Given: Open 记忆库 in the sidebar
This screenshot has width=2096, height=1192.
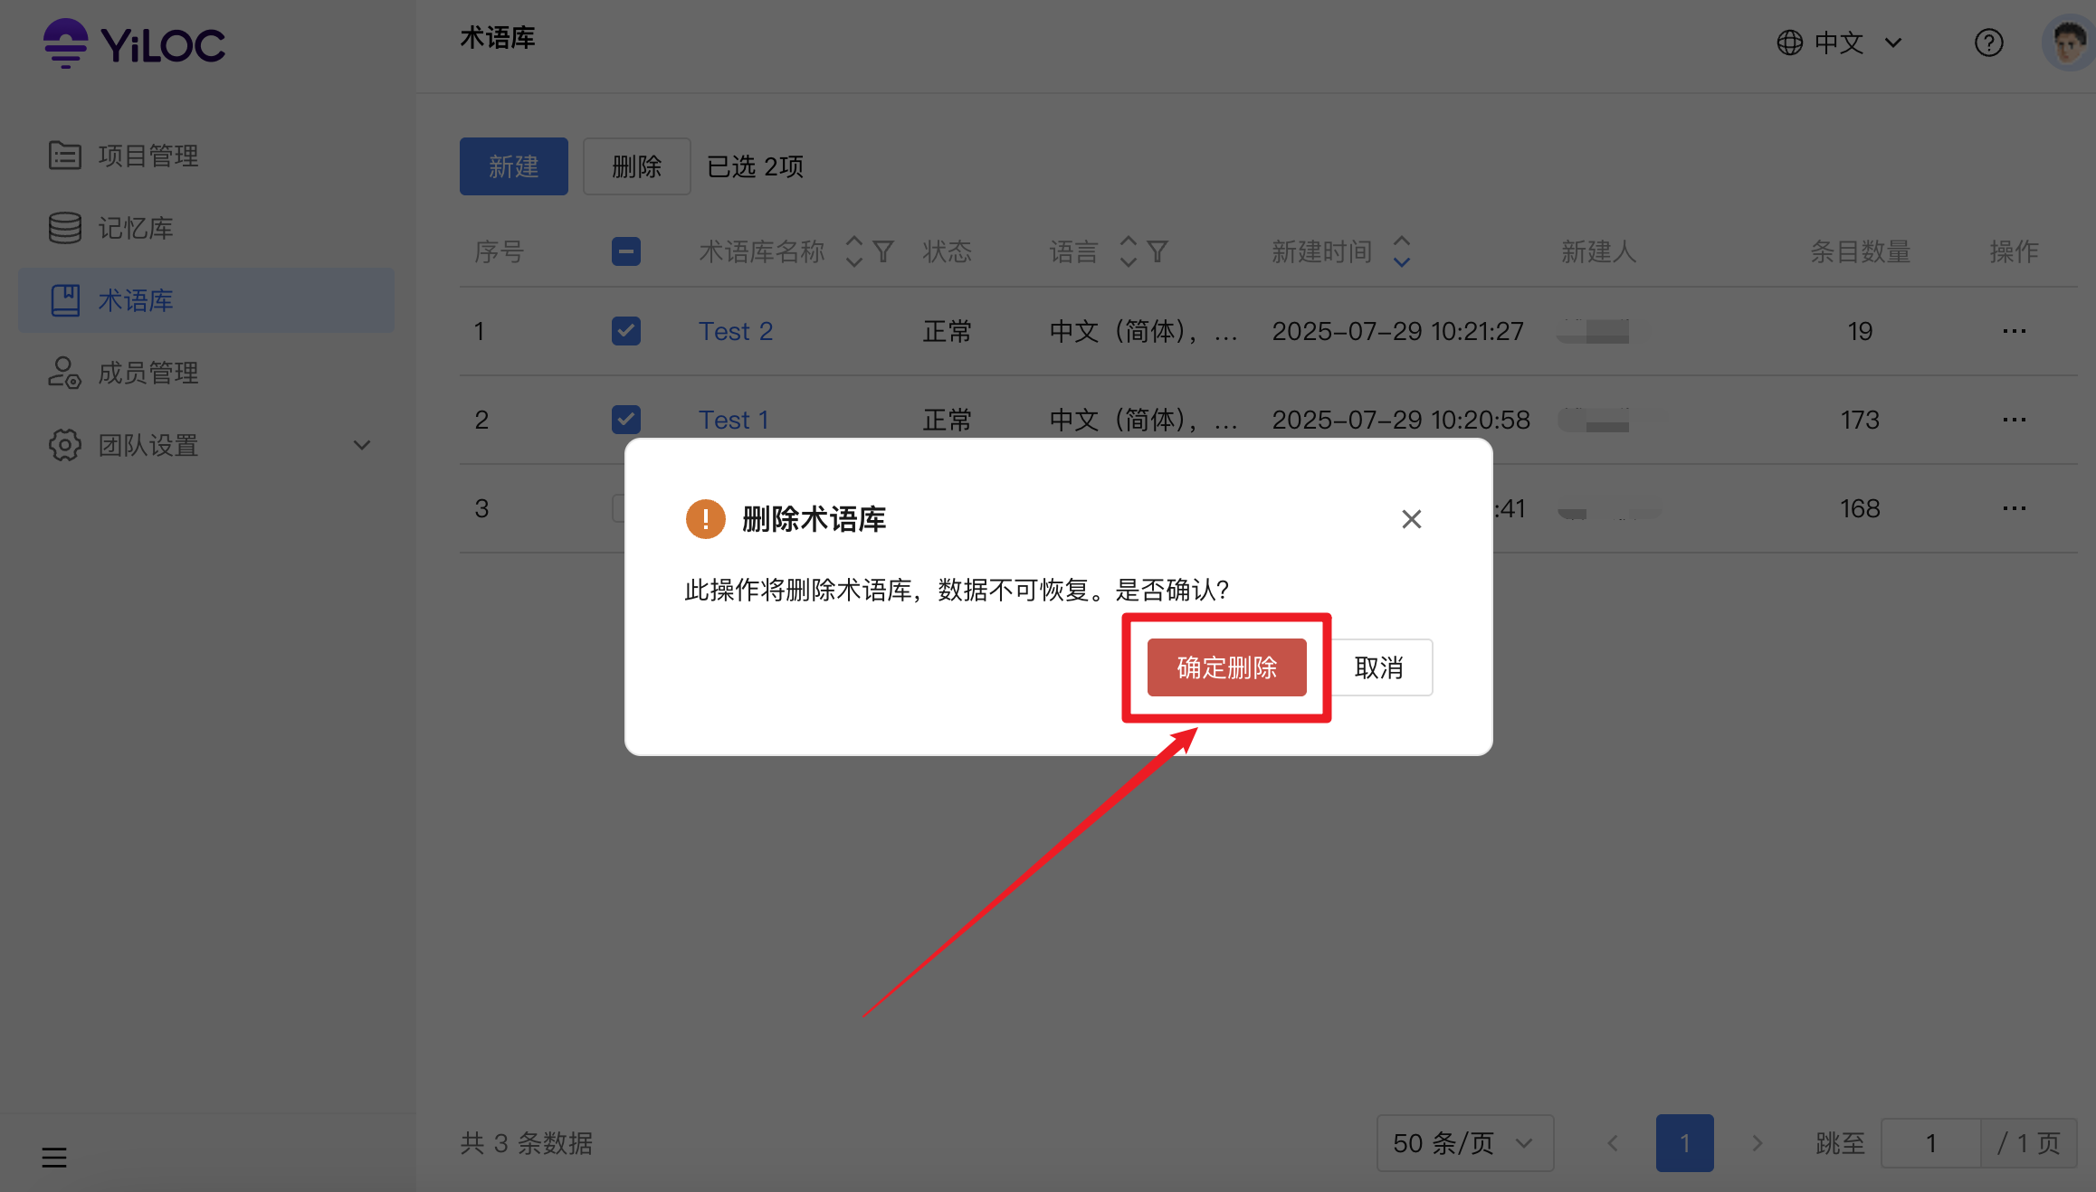Looking at the screenshot, I should click(206, 228).
